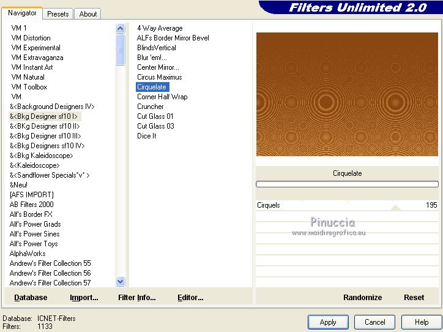443x332 pixels.
Task: Select the BlindsVertical filter
Action: click(156, 48)
